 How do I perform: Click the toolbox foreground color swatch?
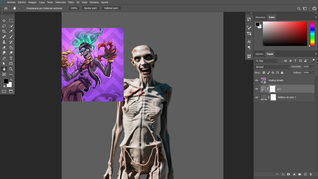[x=6, y=81]
